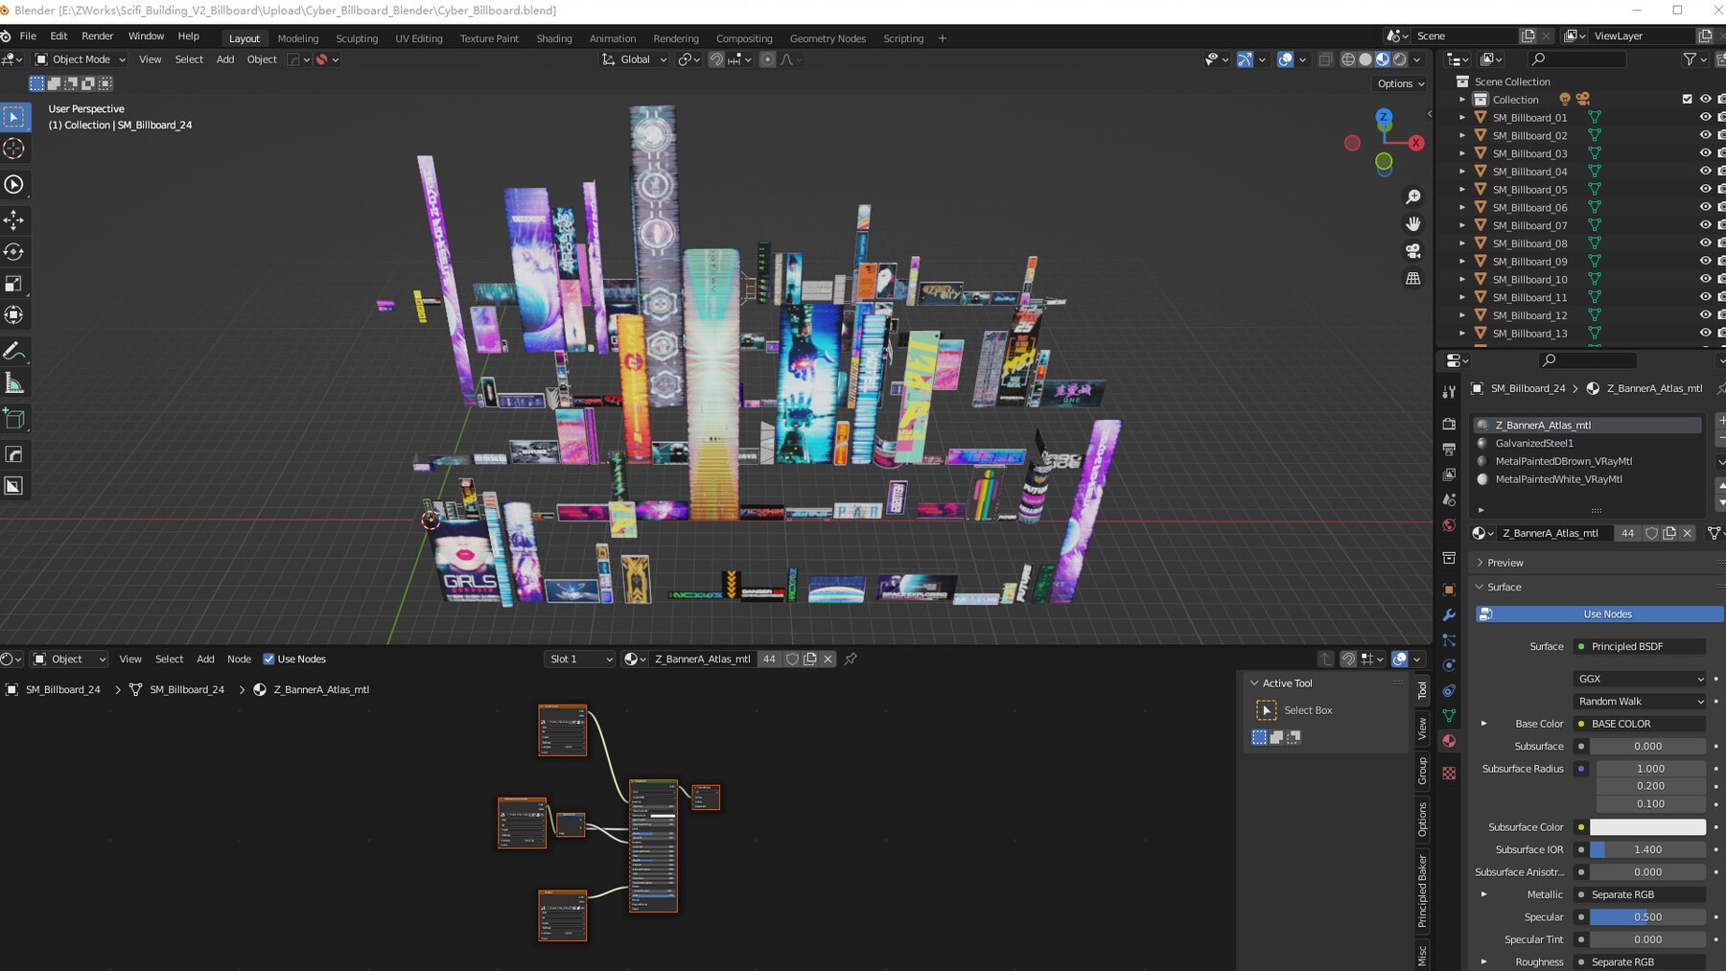The height and width of the screenshot is (971, 1726).
Task: Open the GGX distribution dropdown
Action: tap(1640, 679)
